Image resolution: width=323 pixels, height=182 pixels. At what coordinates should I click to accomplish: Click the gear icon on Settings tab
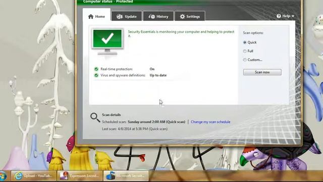pyautogui.click(x=182, y=16)
